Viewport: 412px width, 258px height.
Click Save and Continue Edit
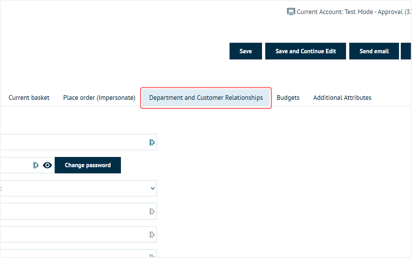(x=306, y=51)
